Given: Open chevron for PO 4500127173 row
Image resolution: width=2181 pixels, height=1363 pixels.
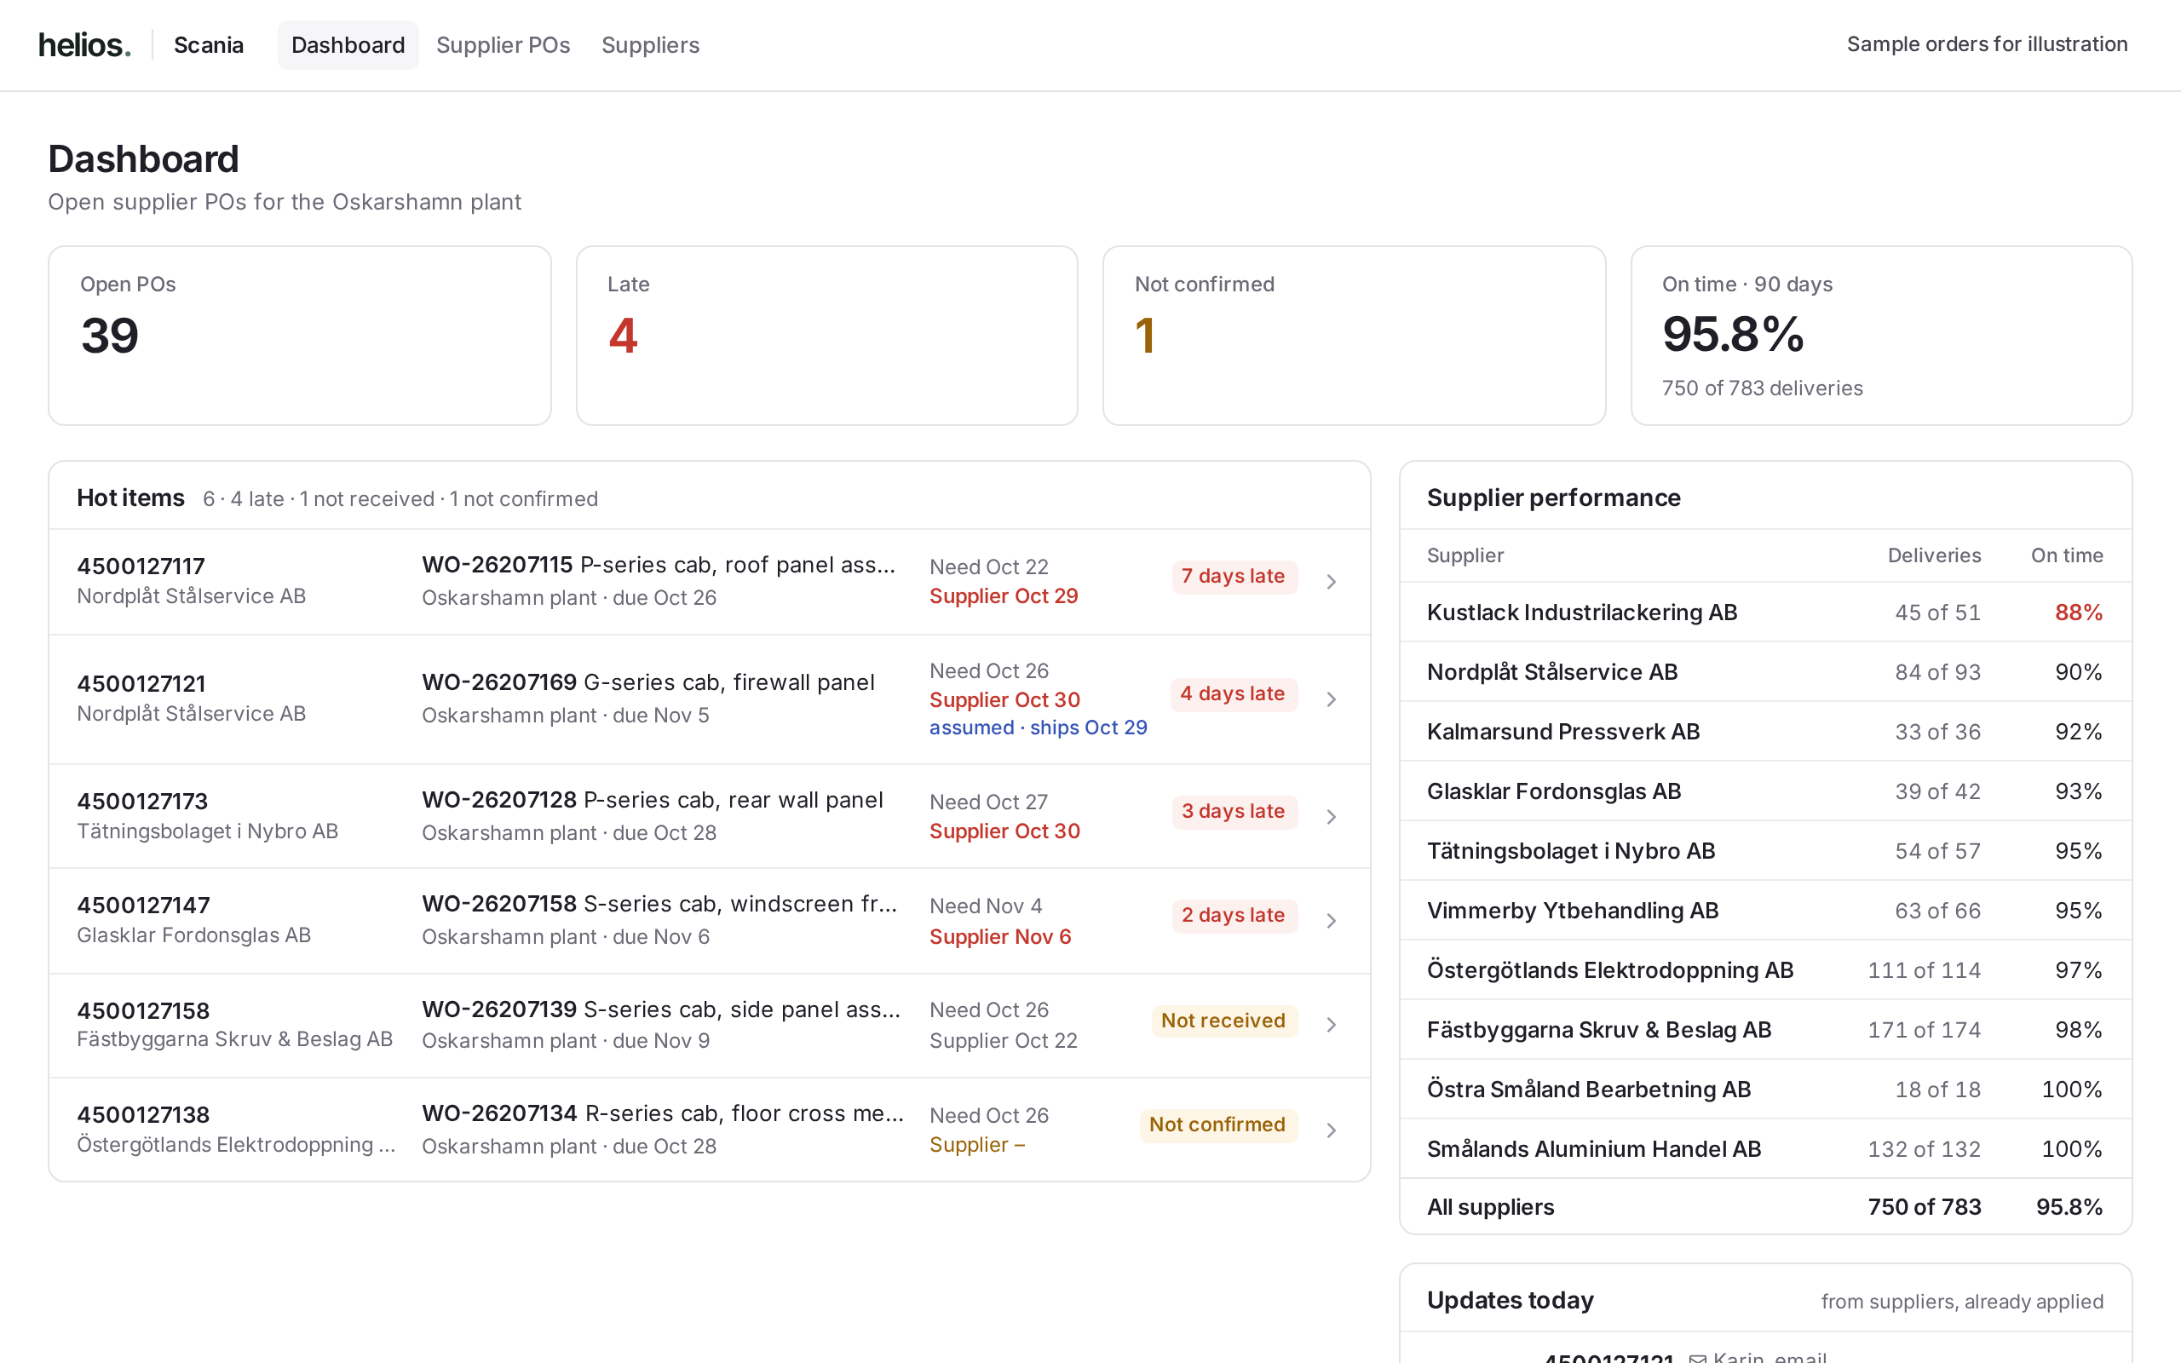Looking at the screenshot, I should point(1331,817).
